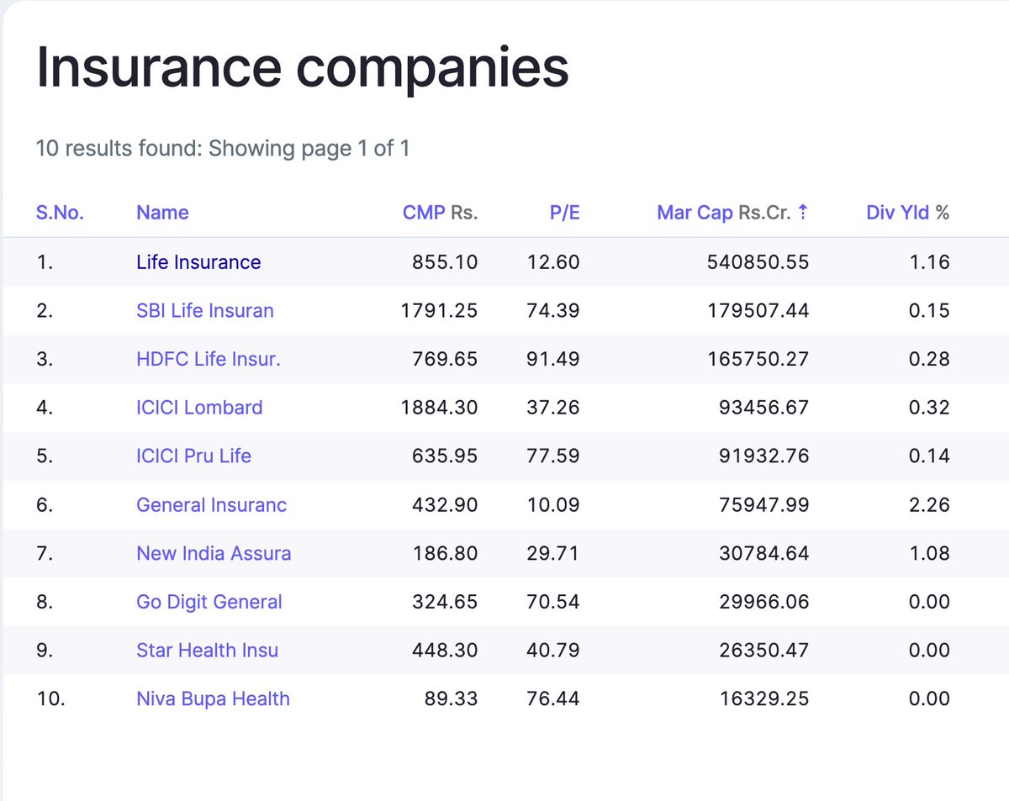This screenshot has width=1009, height=801.
Task: Select P/E value 40.79
Action: 553,651
